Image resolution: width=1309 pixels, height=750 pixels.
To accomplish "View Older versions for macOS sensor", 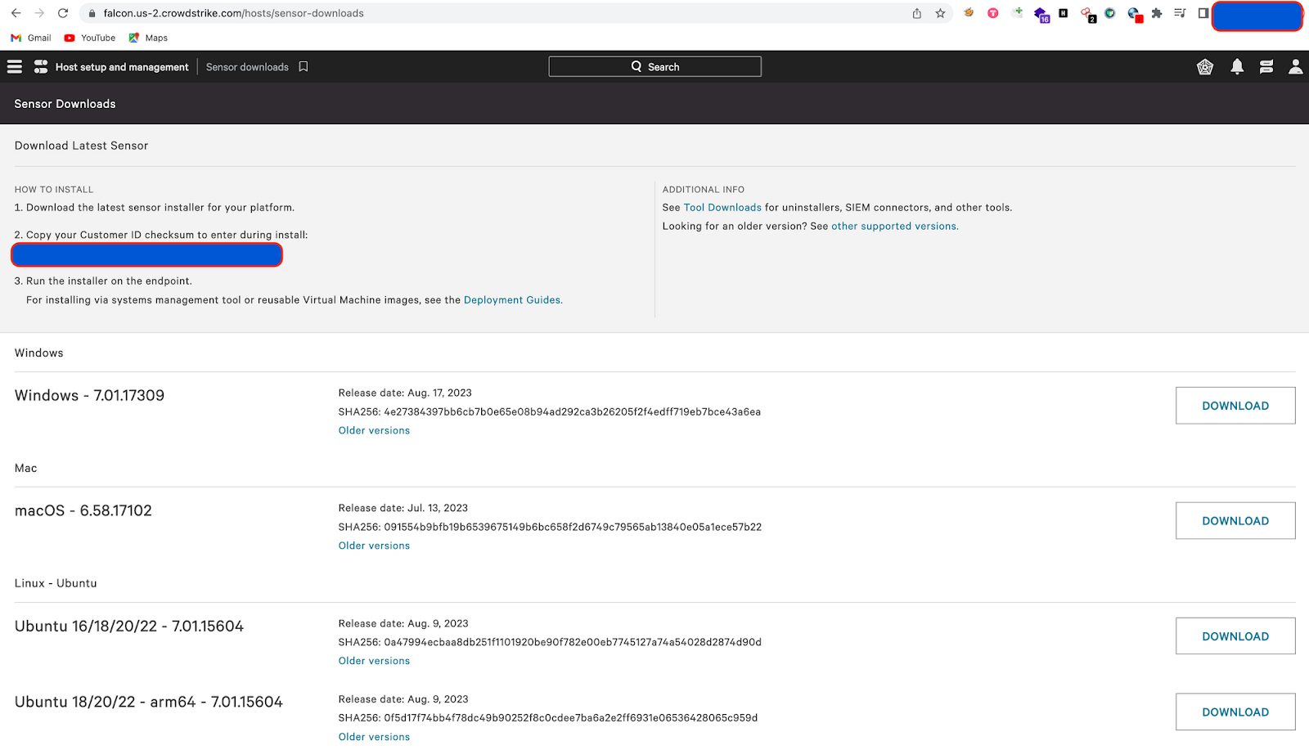I will [374, 546].
